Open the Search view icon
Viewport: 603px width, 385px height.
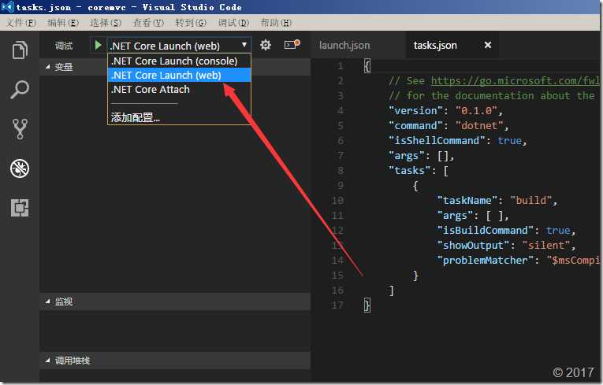[20, 90]
